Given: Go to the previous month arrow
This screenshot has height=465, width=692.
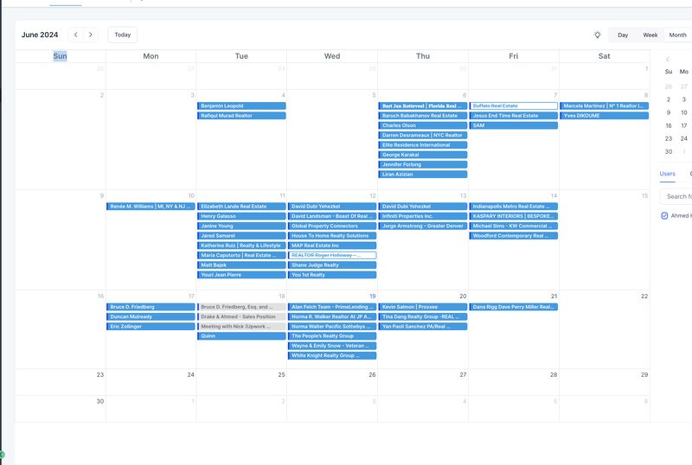Looking at the screenshot, I should [76, 35].
